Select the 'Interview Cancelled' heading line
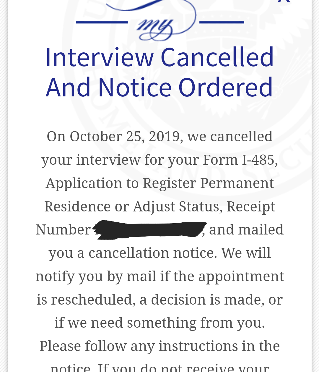The width and height of the screenshot is (319, 372). tap(159, 57)
